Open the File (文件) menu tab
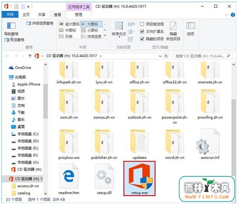 pos(10,15)
